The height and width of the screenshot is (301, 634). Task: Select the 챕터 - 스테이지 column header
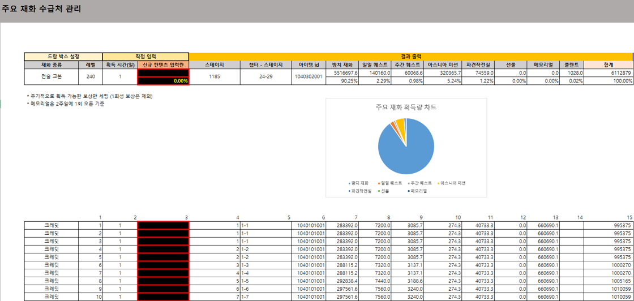click(x=265, y=64)
